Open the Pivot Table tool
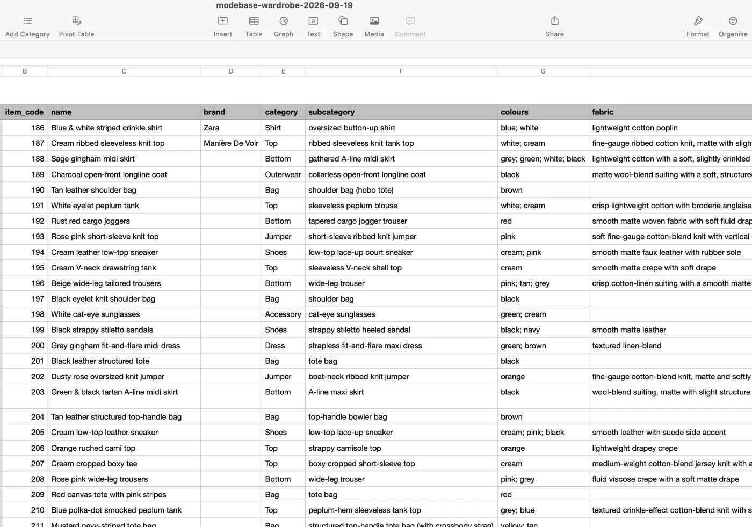The height and width of the screenshot is (527, 752). [77, 21]
